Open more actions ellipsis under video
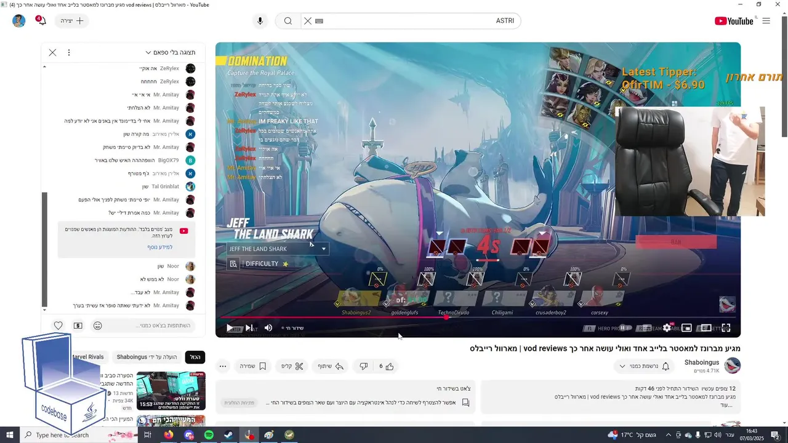The image size is (788, 443). click(223, 366)
